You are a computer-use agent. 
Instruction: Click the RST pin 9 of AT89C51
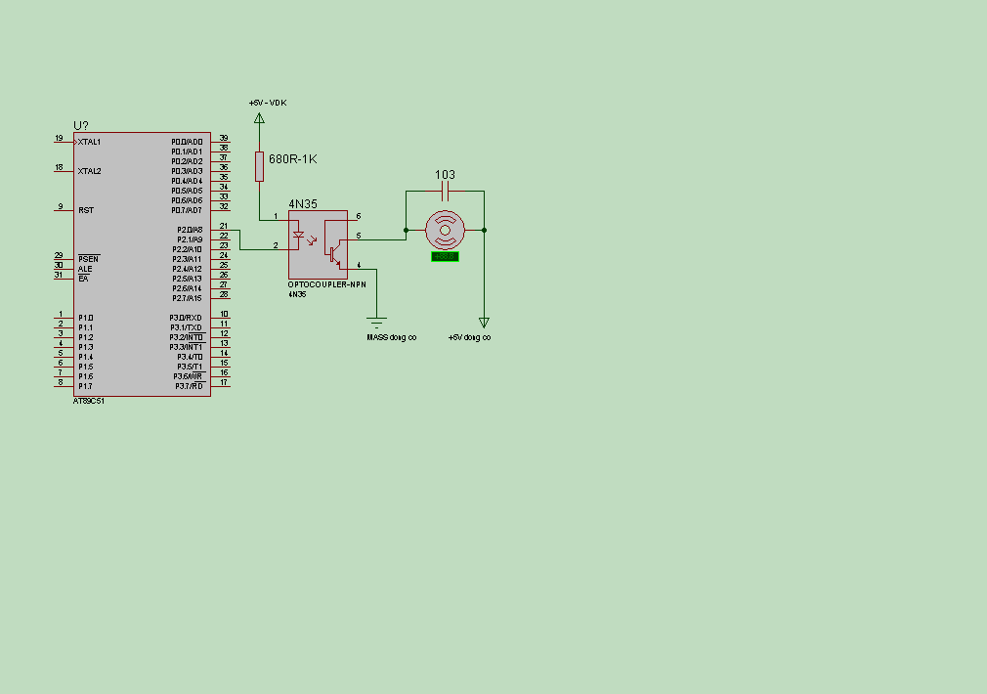(x=64, y=210)
